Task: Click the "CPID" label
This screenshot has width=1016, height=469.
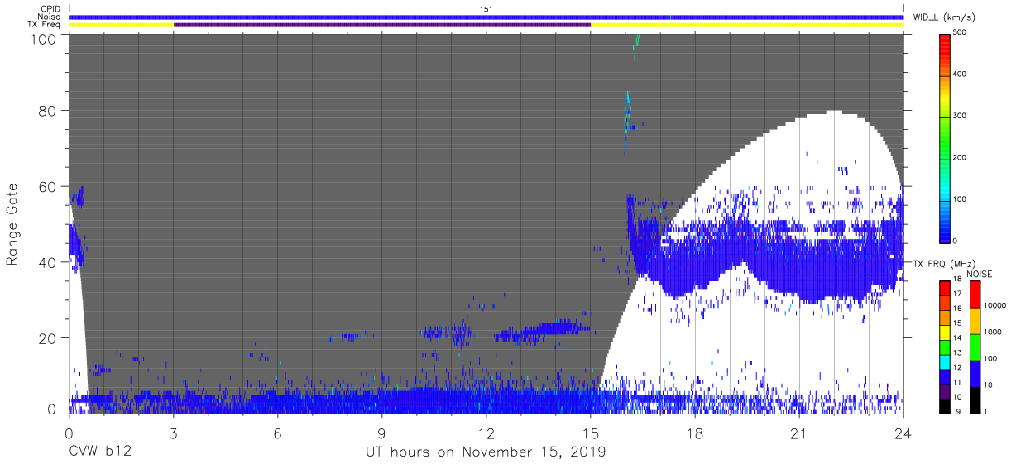Action: coord(52,8)
